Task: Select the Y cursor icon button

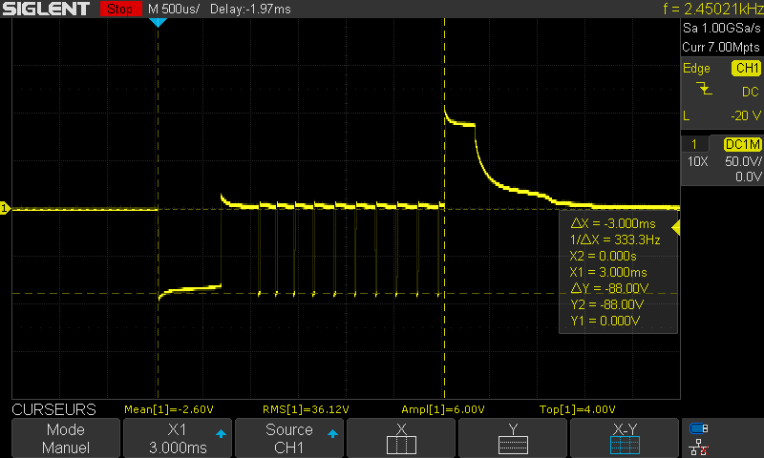Action: point(513,438)
